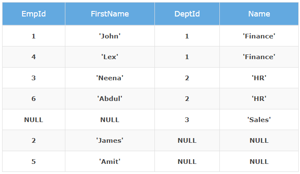Select the 'Amit' first name cell

(x=109, y=161)
